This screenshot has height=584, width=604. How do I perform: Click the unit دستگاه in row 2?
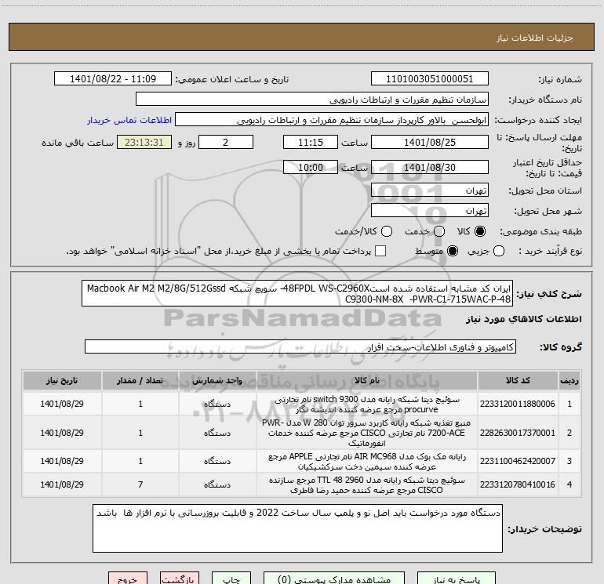217,433
